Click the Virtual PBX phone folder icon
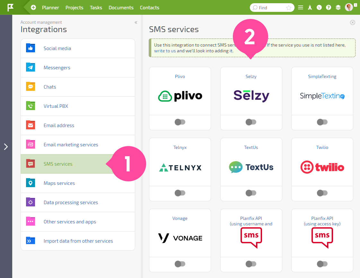The image size is (360, 278). coord(31,106)
